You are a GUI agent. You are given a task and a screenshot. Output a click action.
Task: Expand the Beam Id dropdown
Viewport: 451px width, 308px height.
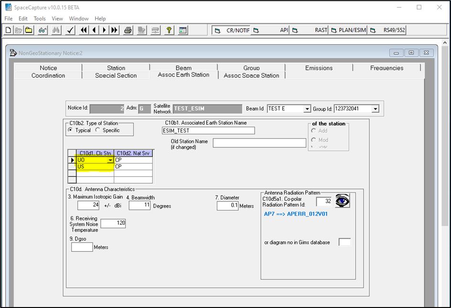[307, 109]
